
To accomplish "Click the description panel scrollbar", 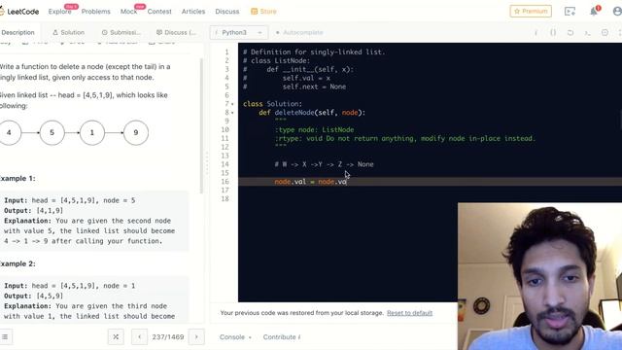I will coord(201,126).
